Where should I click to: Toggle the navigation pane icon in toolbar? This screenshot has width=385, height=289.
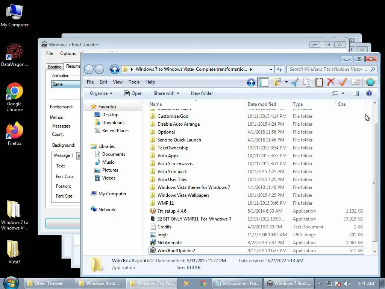[263, 82]
